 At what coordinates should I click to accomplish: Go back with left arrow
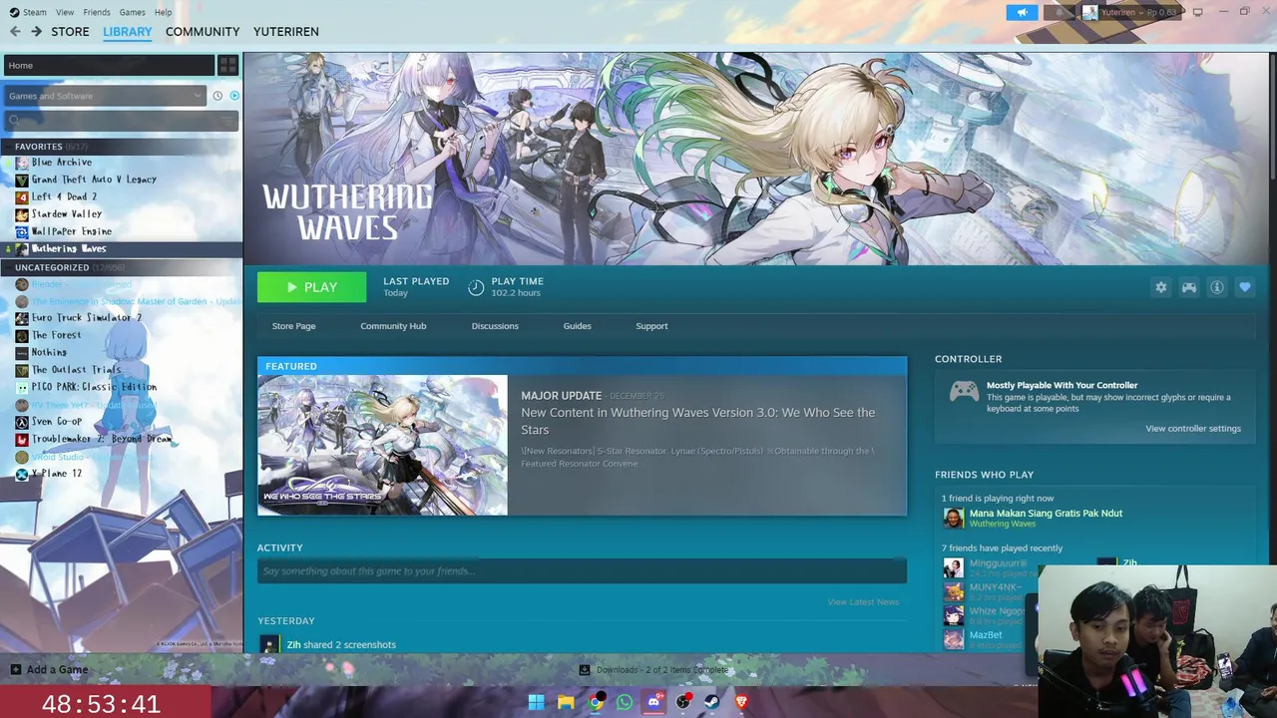15,32
